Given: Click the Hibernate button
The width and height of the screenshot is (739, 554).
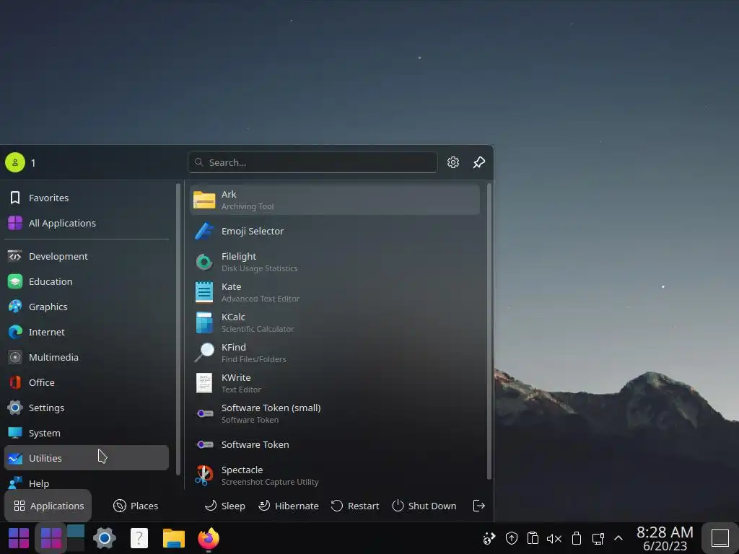Looking at the screenshot, I should [289, 506].
